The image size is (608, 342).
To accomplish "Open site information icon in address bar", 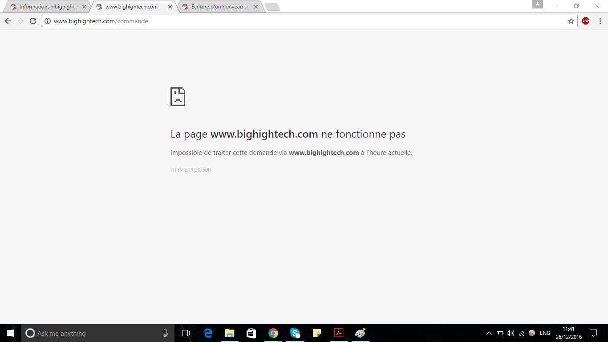I will [x=48, y=21].
